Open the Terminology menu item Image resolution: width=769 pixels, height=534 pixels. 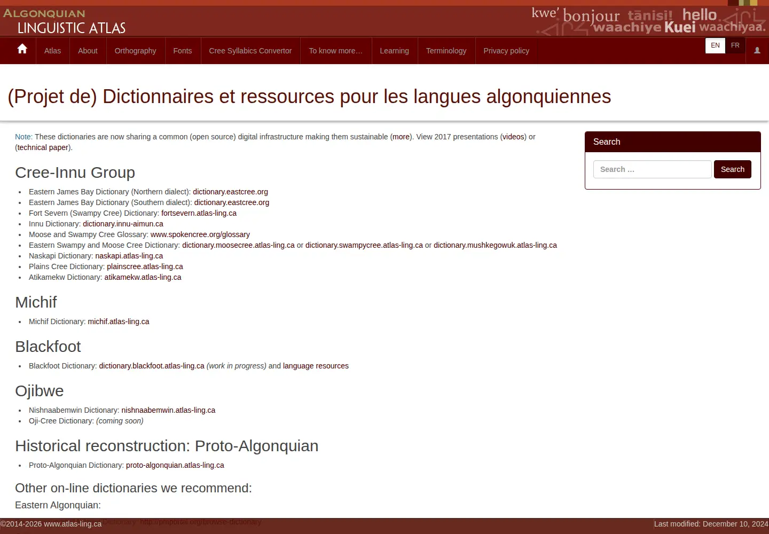pyautogui.click(x=446, y=51)
